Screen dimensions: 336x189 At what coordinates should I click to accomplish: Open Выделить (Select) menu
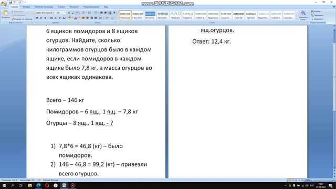318,19
